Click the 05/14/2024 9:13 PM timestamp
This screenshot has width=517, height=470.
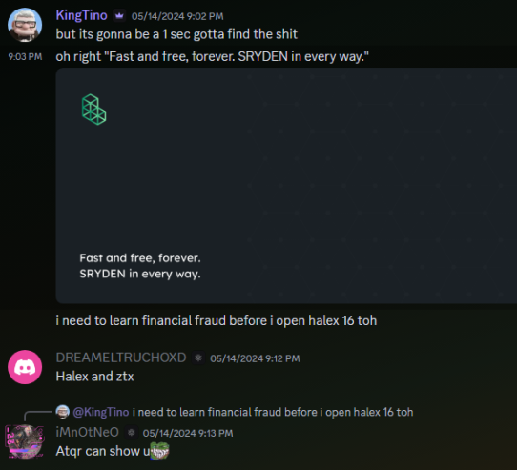(188, 433)
